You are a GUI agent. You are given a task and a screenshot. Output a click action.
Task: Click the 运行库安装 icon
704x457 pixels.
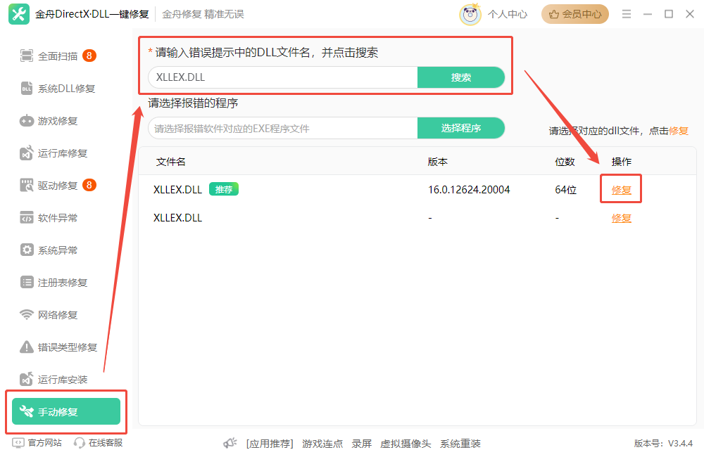27,379
